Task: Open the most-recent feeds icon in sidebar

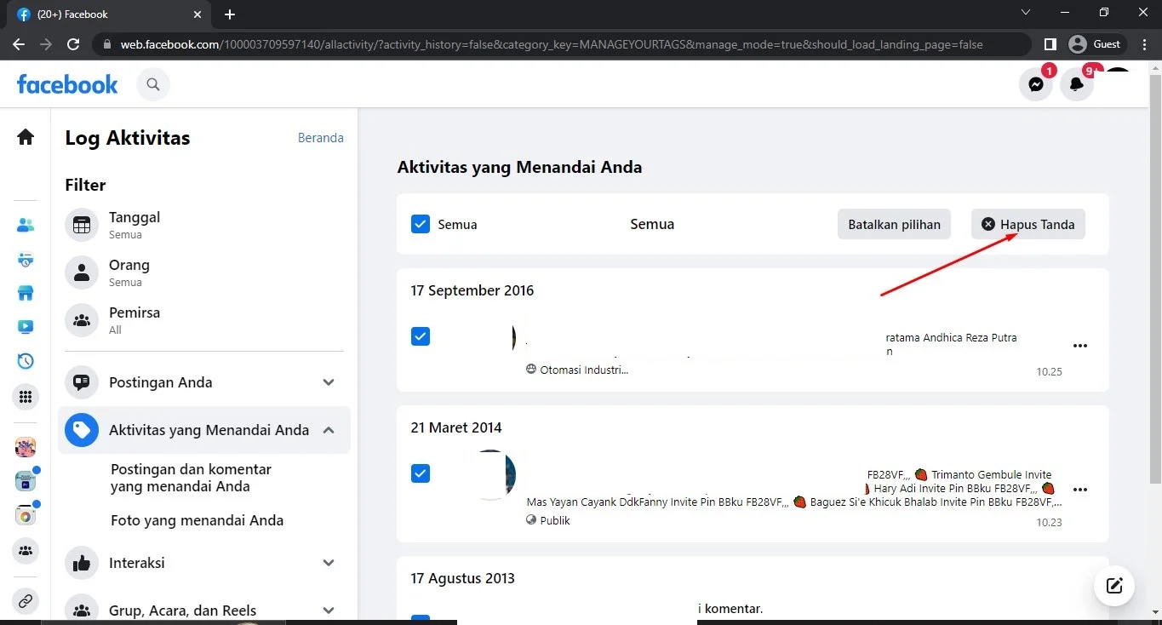Action: tap(26, 260)
